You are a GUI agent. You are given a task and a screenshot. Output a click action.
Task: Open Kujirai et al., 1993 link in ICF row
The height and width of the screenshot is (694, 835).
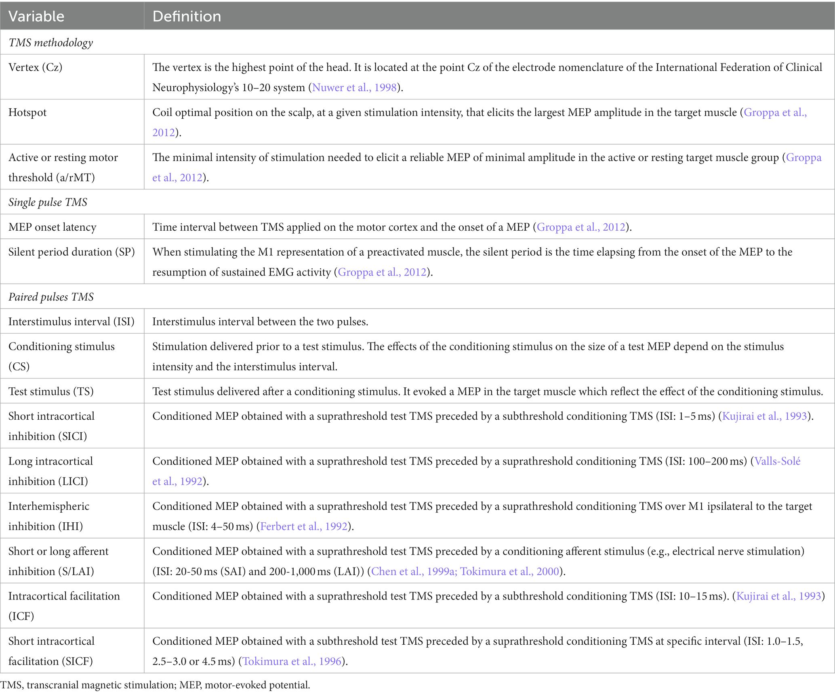779,596
